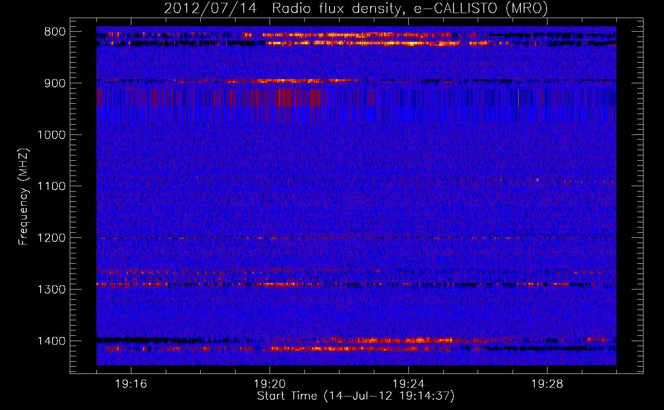Select the 19:28 time tick label
The height and width of the screenshot is (410, 664).
pyautogui.click(x=547, y=384)
